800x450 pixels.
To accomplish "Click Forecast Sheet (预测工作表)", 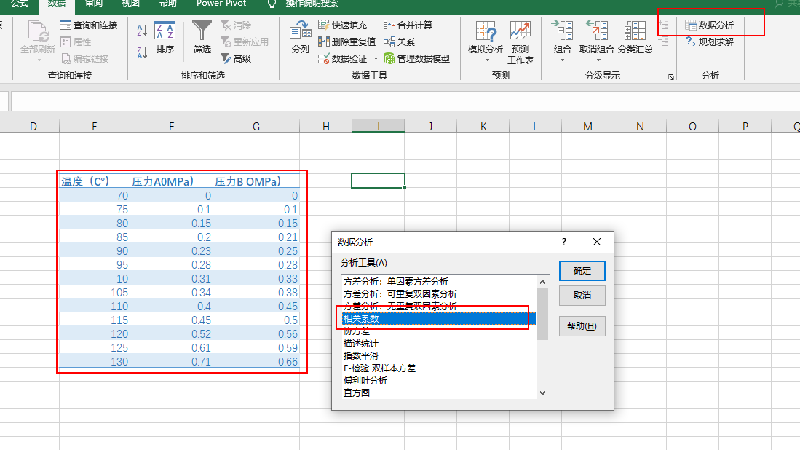I will tap(520, 42).
